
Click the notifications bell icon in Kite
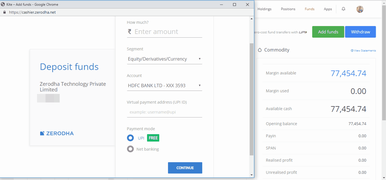click(344, 9)
